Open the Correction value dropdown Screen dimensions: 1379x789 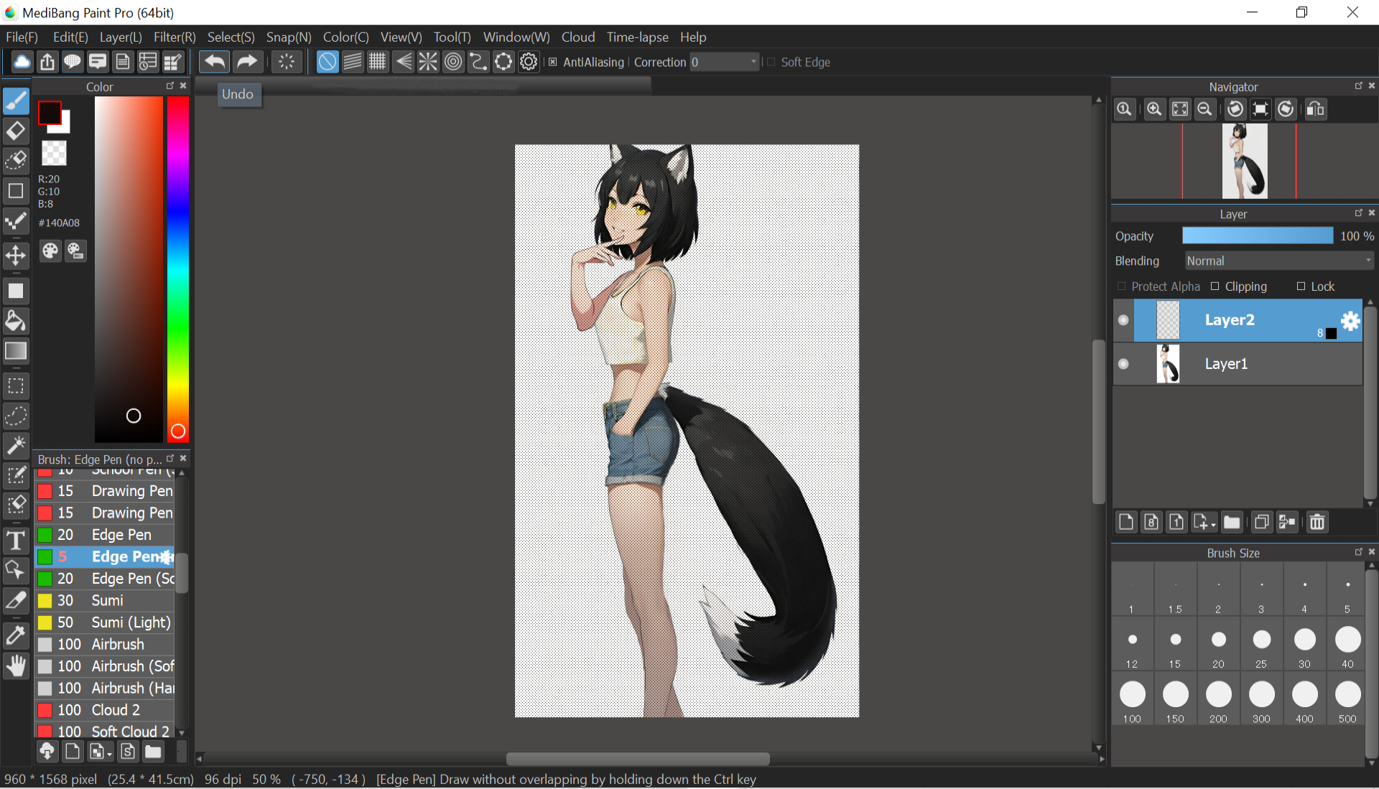[x=753, y=62]
